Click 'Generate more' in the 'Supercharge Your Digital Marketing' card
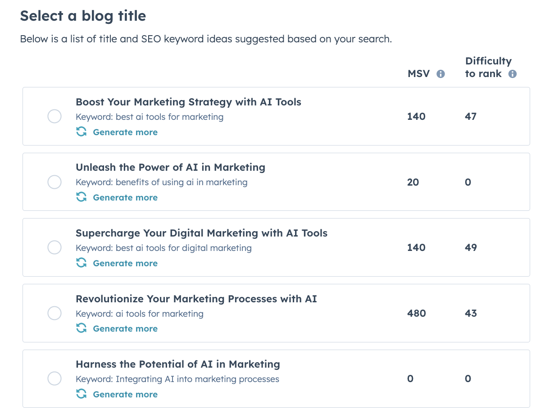The height and width of the screenshot is (419, 554). click(x=125, y=263)
